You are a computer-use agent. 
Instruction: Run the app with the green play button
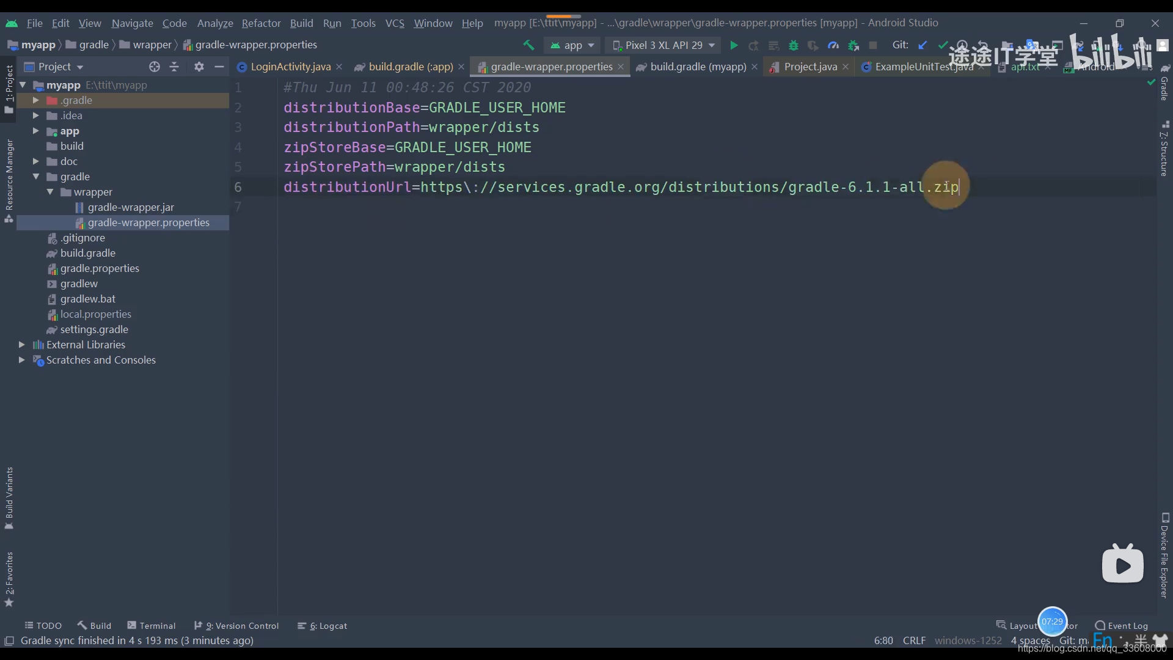tap(734, 45)
